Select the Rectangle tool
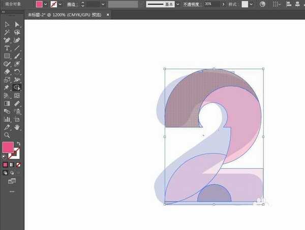The image size is (305, 230). [7, 56]
